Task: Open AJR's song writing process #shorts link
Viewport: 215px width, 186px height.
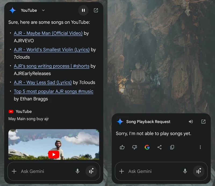Action: point(52,66)
